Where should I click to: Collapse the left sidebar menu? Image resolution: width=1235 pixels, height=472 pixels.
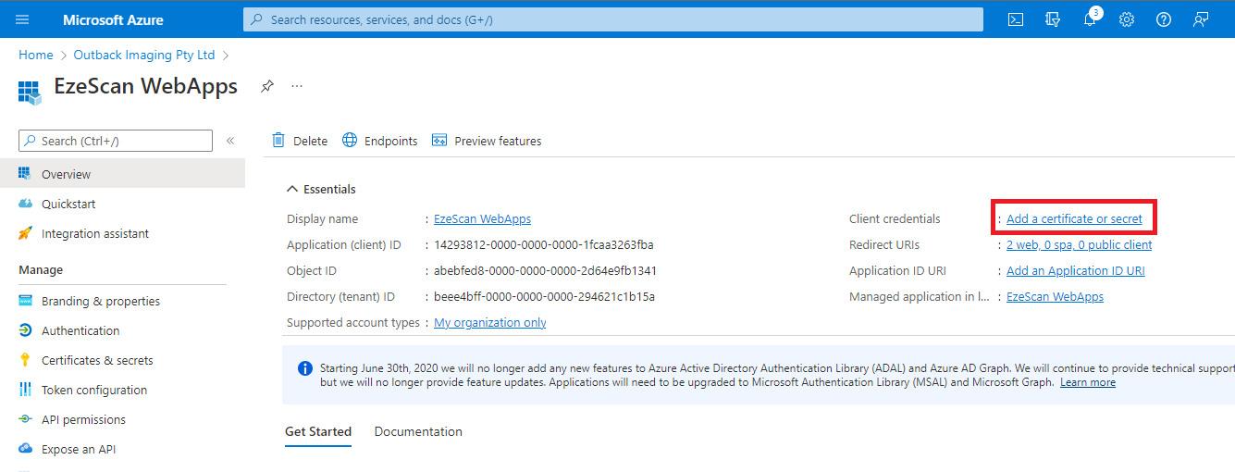click(230, 141)
